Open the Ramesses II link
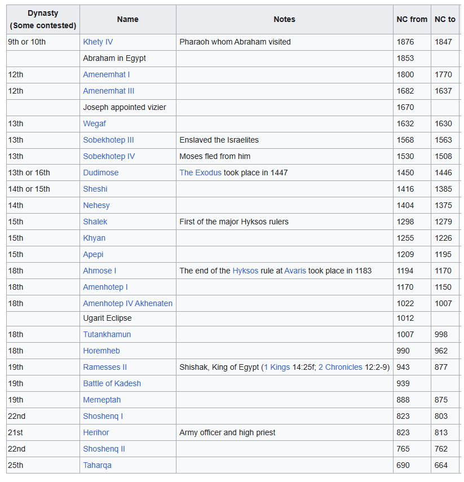This screenshot has width=464, height=482. click(105, 367)
